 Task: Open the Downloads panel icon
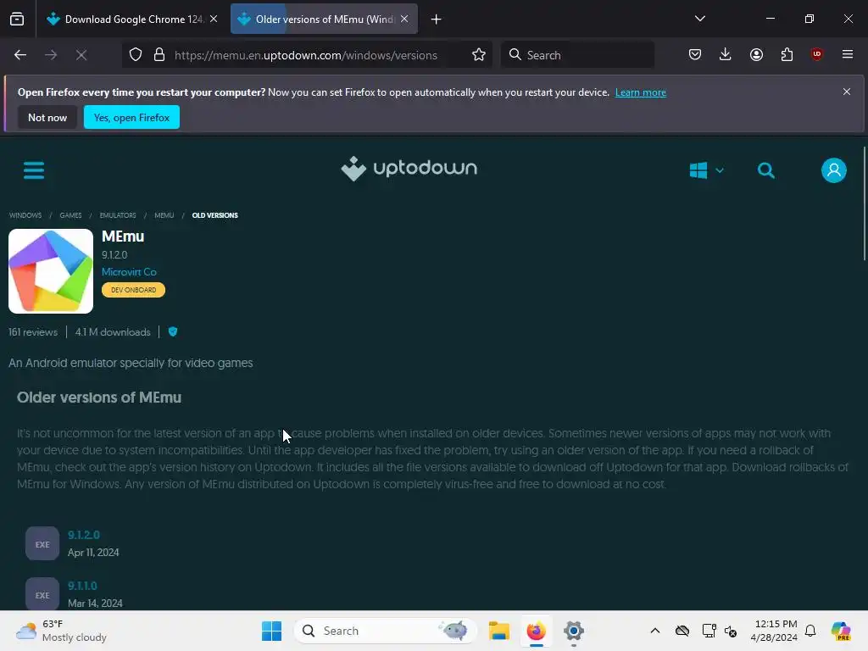[x=726, y=54]
